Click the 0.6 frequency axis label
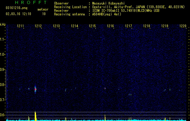This screenshot has width=190, height=121. point(3,115)
